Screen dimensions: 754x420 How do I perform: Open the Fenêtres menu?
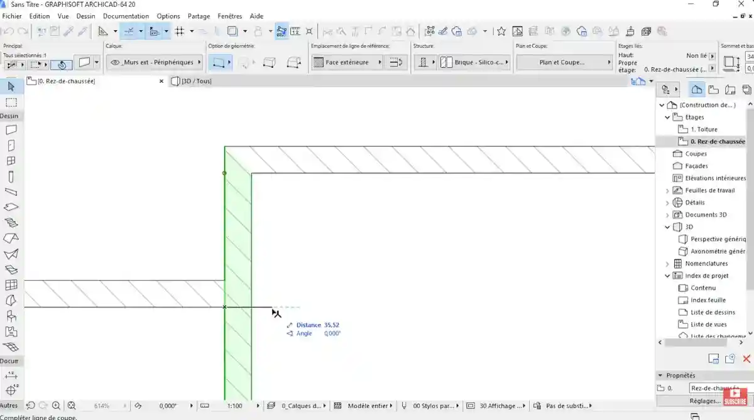coord(230,16)
